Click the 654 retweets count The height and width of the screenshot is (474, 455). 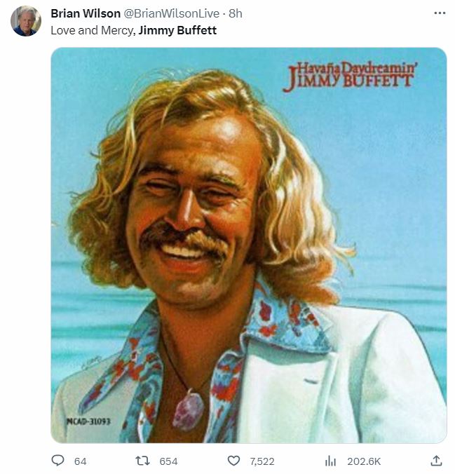click(x=168, y=461)
